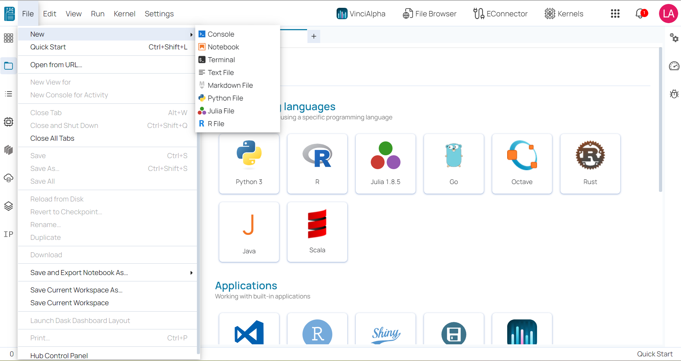Launch the Rust language card

tap(590, 164)
